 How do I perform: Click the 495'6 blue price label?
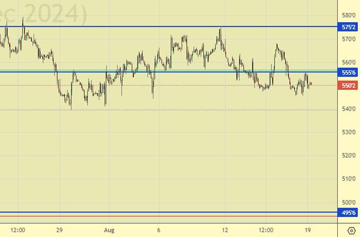click(x=348, y=213)
